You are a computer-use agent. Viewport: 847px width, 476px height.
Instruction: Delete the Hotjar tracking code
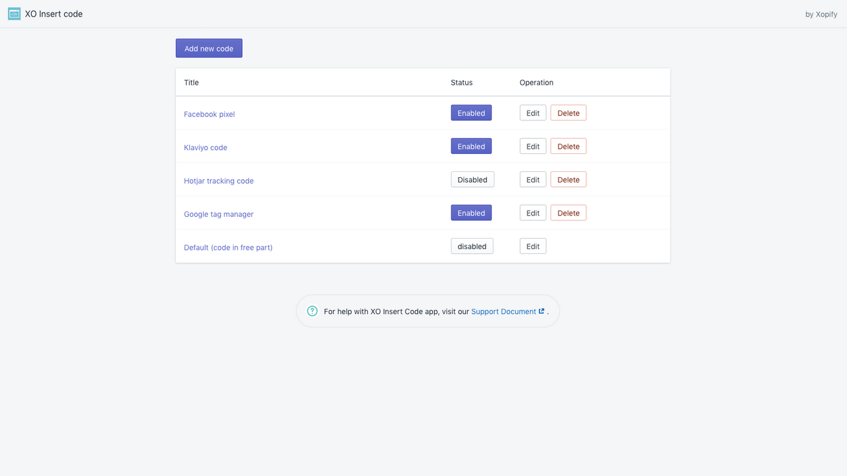(568, 180)
